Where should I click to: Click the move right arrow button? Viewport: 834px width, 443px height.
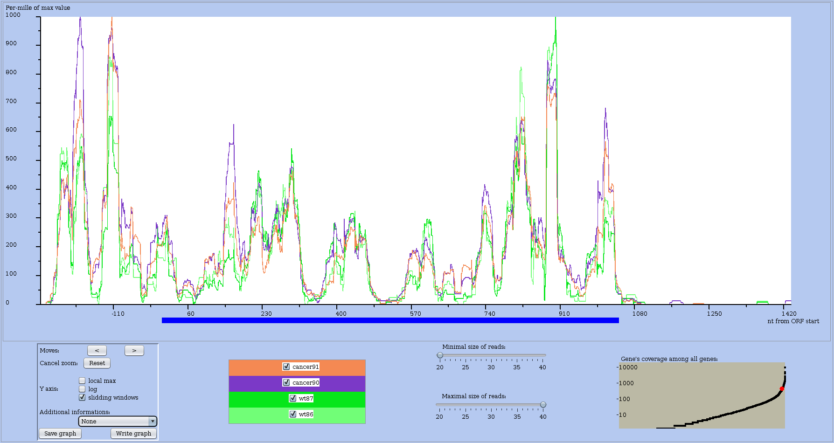coord(134,351)
